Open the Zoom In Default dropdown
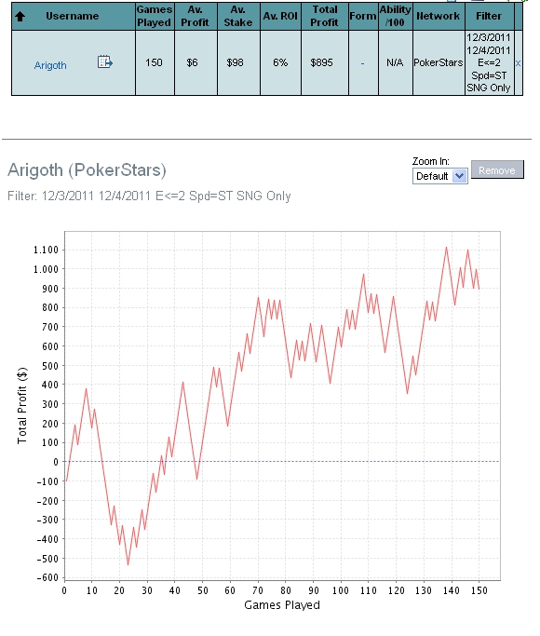The height and width of the screenshot is (636, 540). [439, 176]
